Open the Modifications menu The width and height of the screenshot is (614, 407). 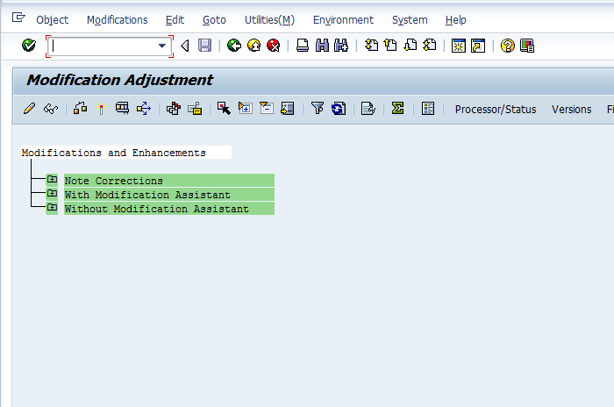(117, 20)
